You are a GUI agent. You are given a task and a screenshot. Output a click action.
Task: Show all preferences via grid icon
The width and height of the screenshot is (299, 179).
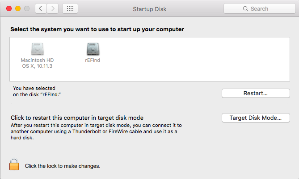[70, 8]
